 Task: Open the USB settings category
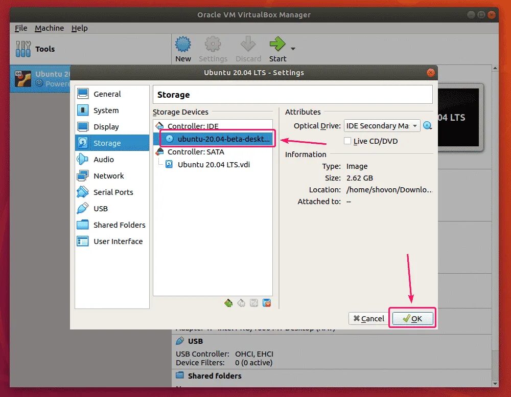(112, 208)
